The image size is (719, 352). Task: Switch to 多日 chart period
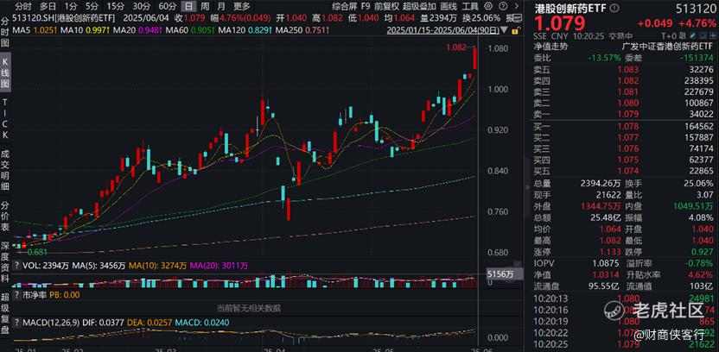[x=48, y=6]
